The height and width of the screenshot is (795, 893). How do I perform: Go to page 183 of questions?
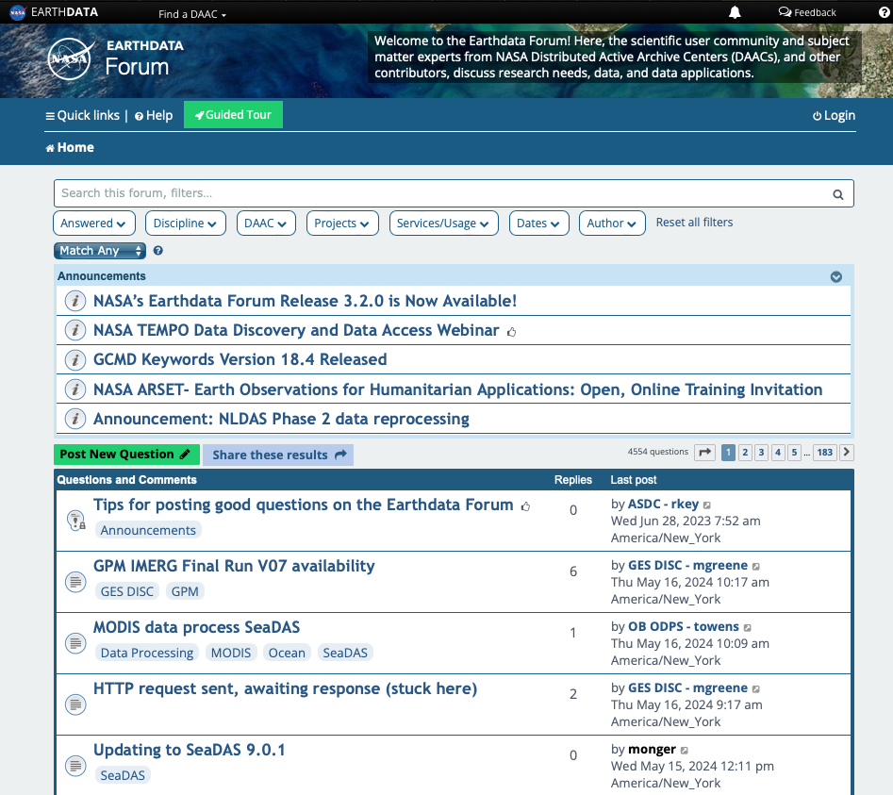click(824, 453)
